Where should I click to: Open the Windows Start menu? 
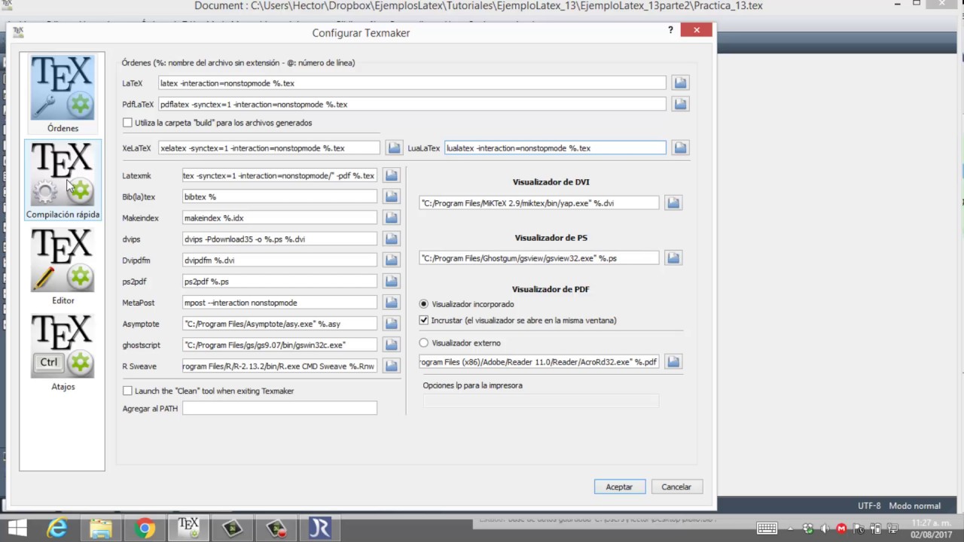[x=17, y=528]
